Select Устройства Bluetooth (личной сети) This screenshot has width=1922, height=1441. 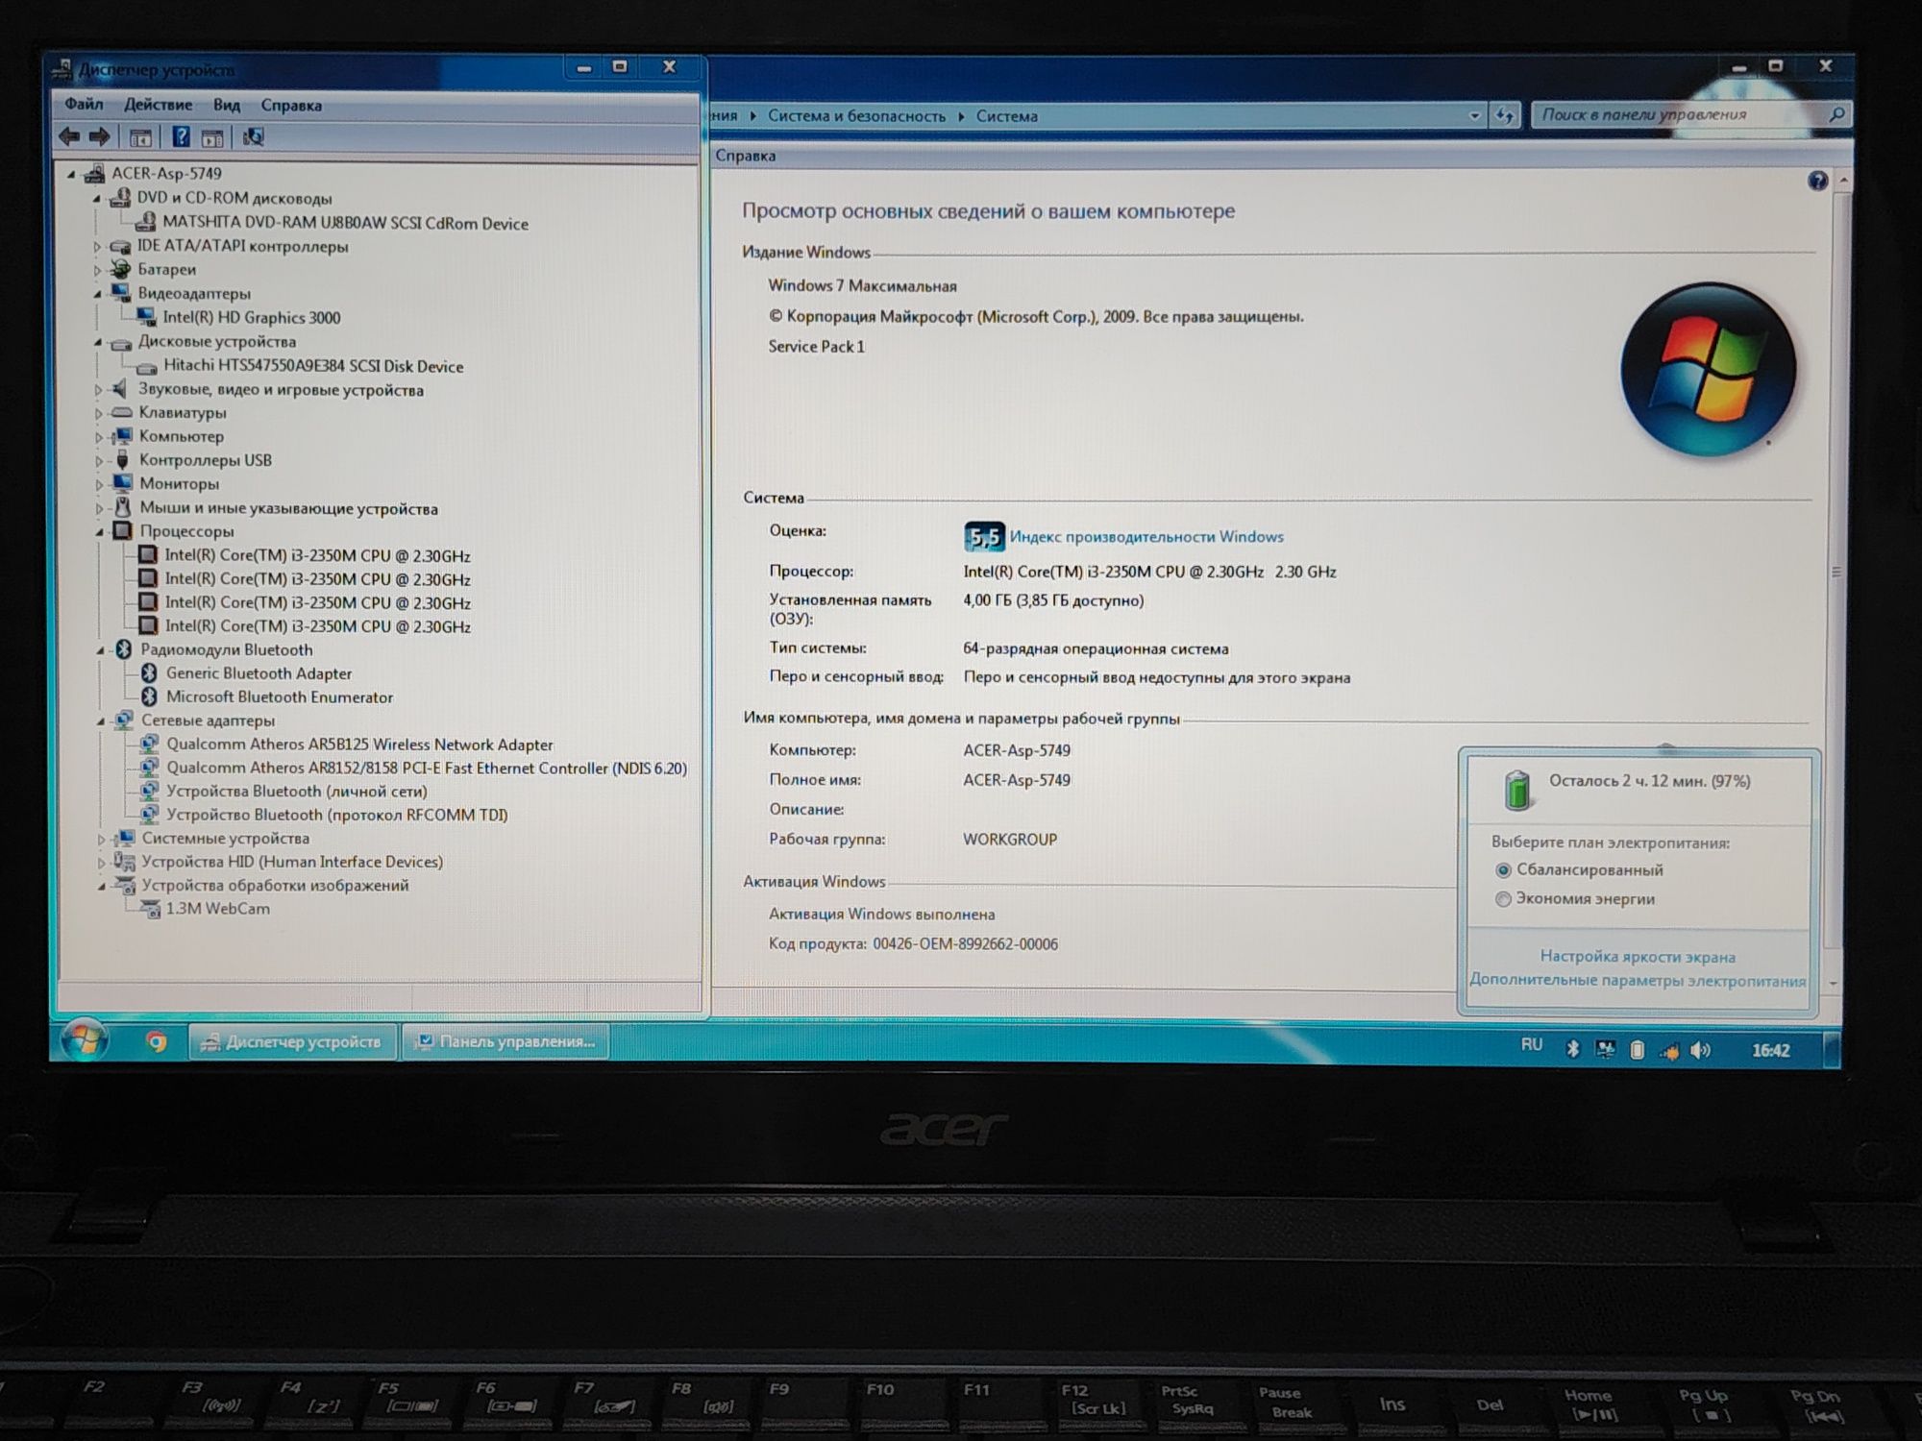coord(297,791)
